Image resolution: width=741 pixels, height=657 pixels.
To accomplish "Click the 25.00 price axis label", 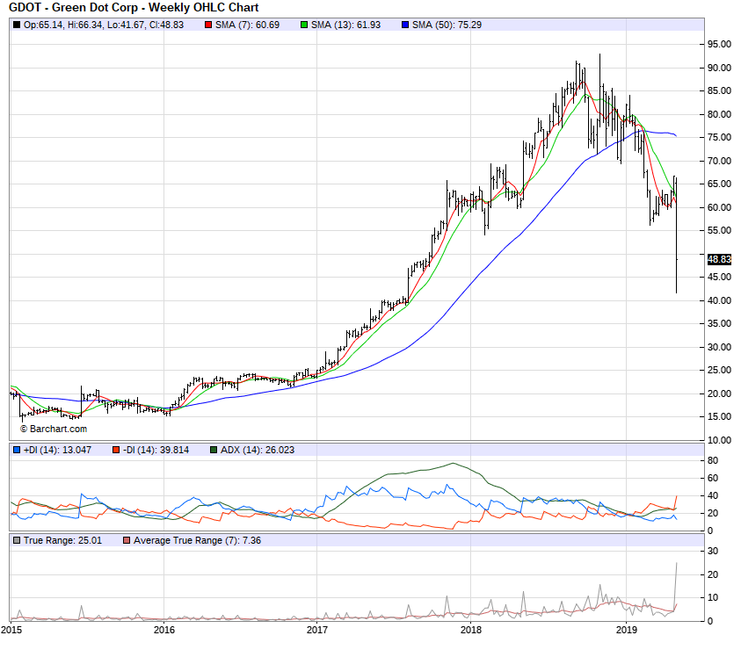I will 719,370.
